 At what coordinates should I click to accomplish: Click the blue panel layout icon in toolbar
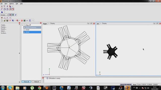tap(30, 20)
